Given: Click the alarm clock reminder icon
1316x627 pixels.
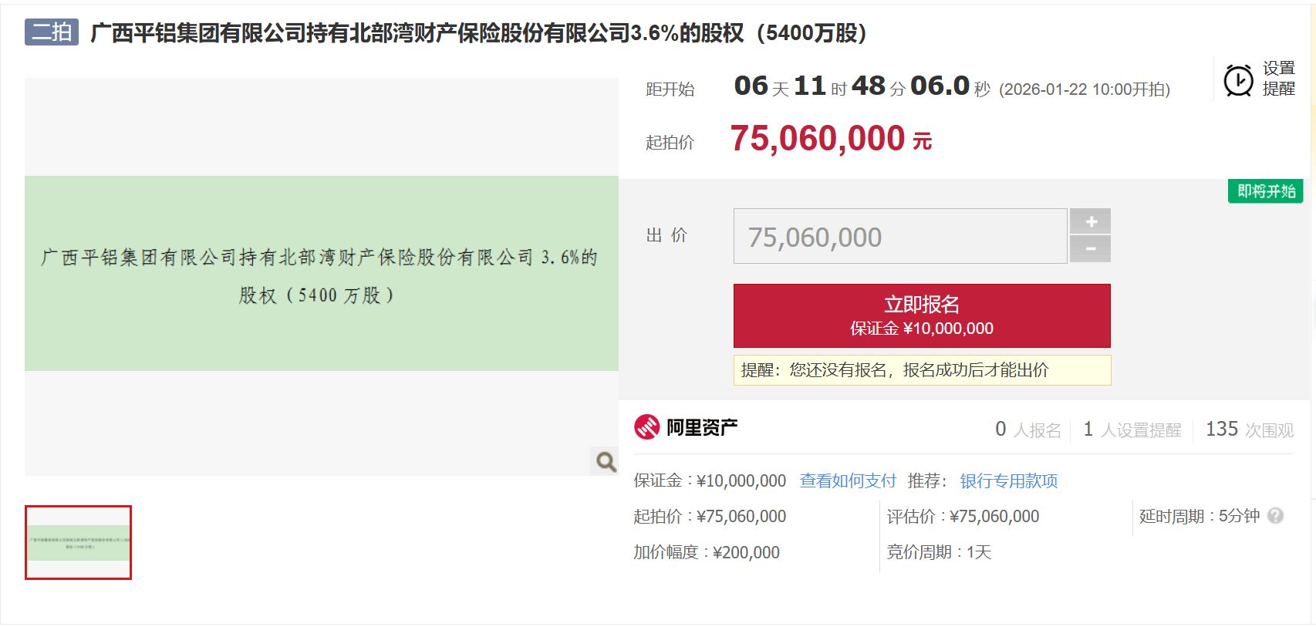Looking at the screenshot, I should 1238,80.
